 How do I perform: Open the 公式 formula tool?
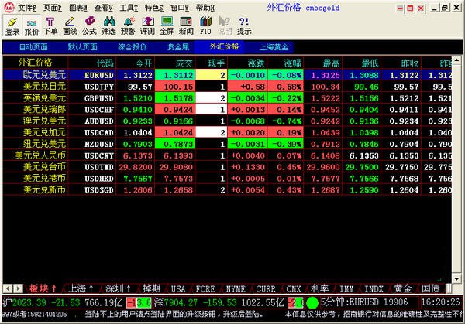pyautogui.click(x=89, y=26)
